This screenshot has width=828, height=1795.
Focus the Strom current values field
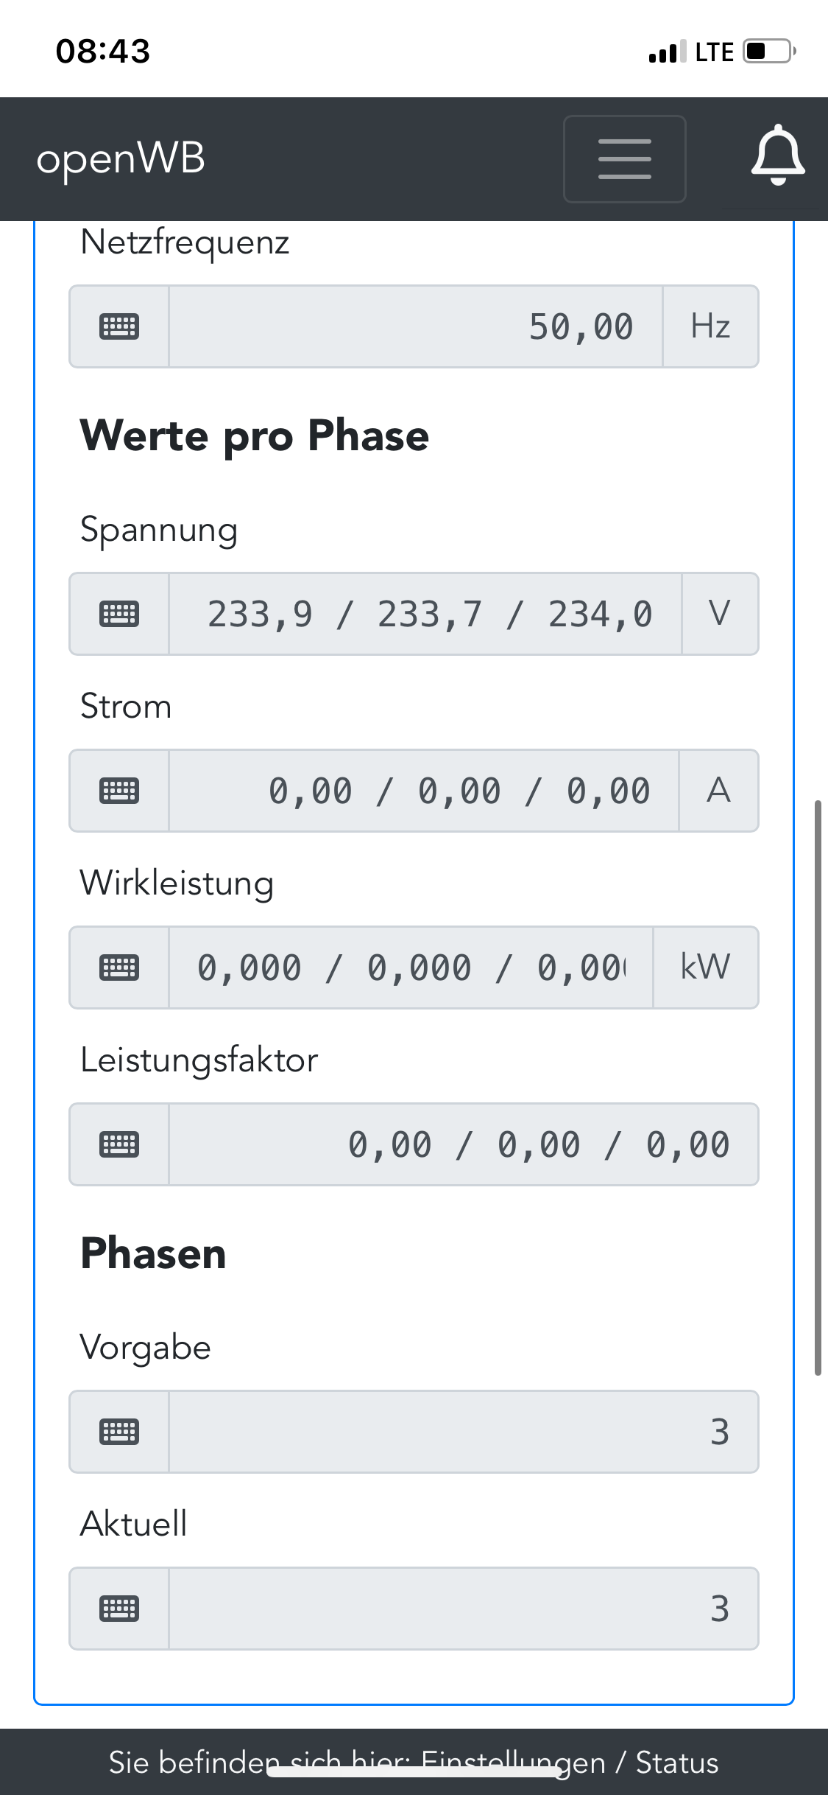(x=424, y=791)
